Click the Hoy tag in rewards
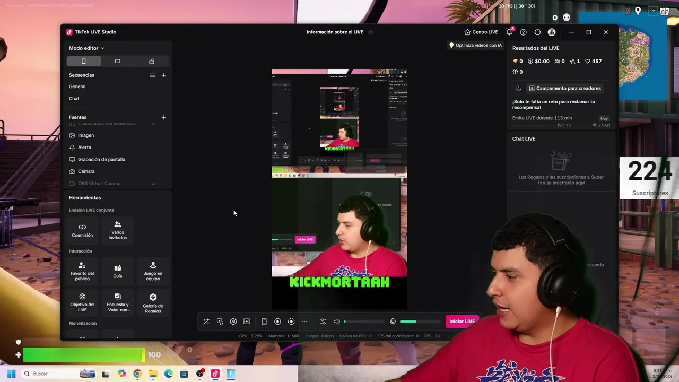This screenshot has width=679, height=382. click(604, 118)
